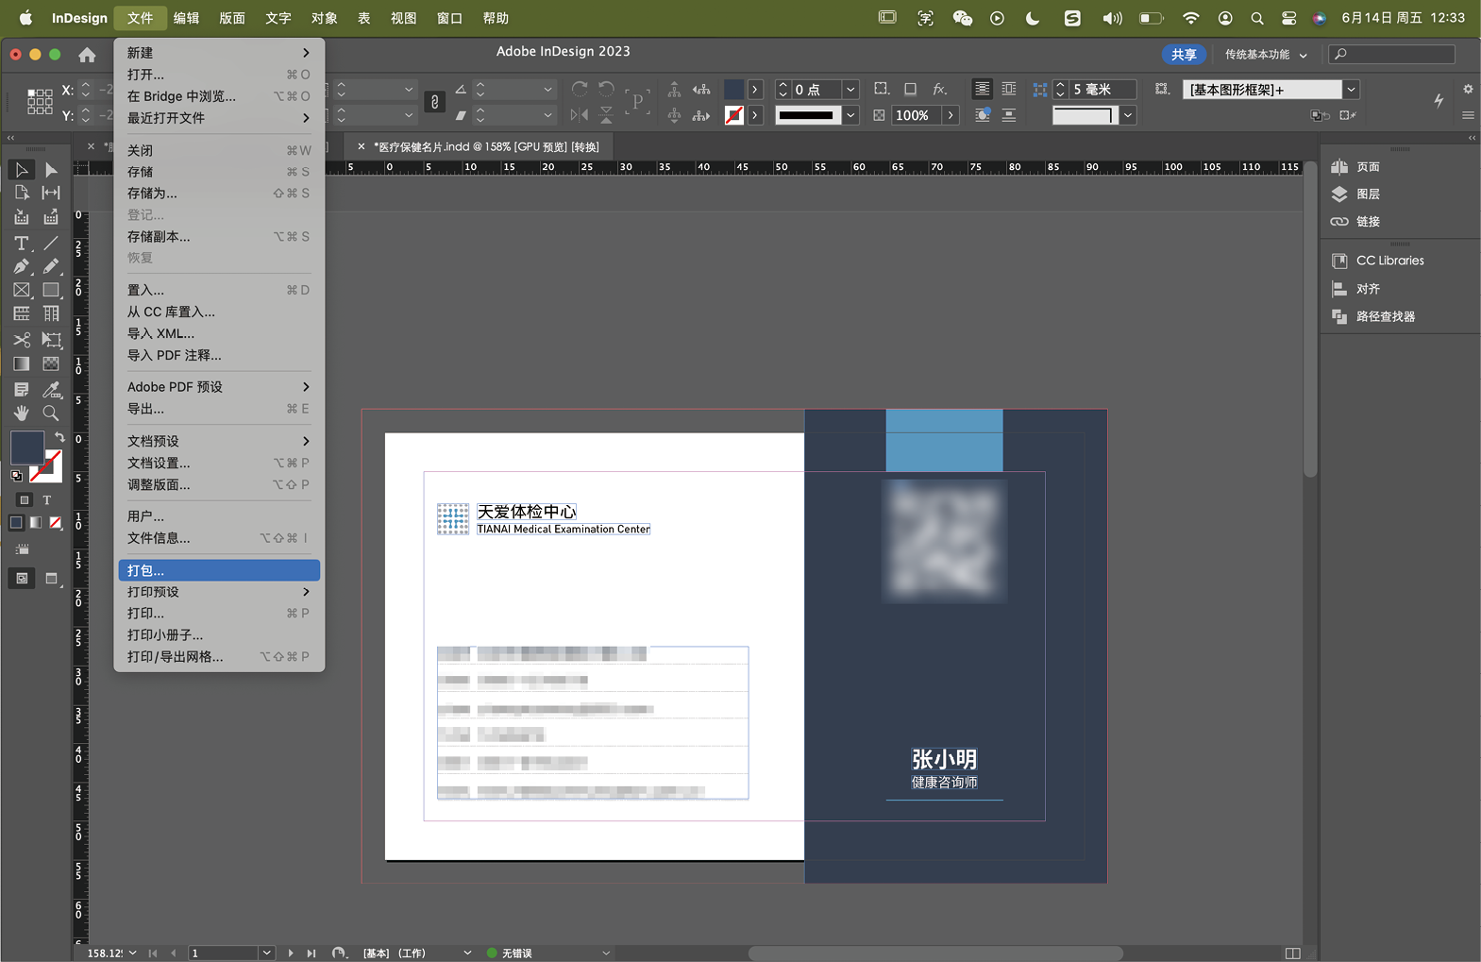Expand the object style dropdown
Screen dimensions: 1481x962
coord(1352,90)
